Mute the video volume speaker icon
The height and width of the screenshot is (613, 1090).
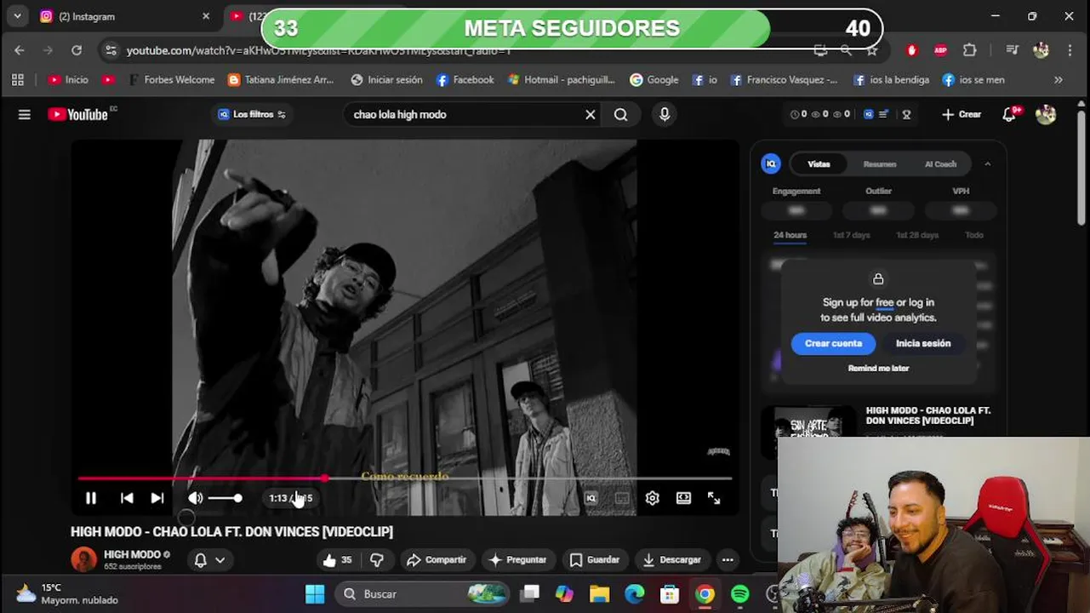[196, 498]
